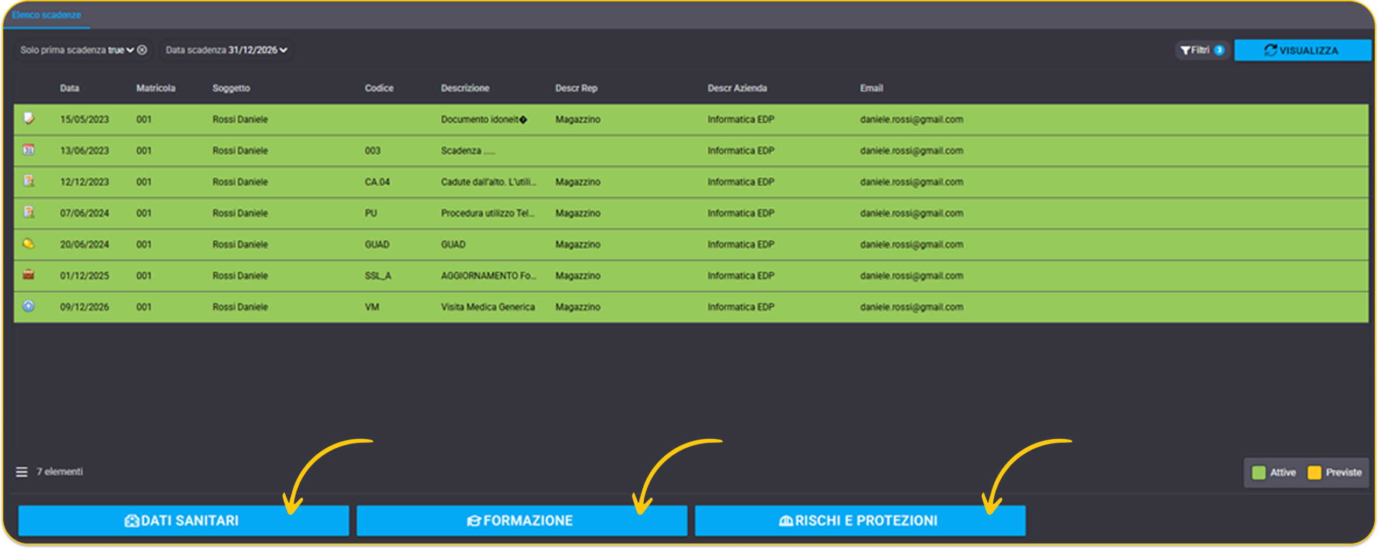Image resolution: width=1378 pixels, height=549 pixels.
Task: Open the RISCHI E PROTEZIONI section
Action: 860,520
